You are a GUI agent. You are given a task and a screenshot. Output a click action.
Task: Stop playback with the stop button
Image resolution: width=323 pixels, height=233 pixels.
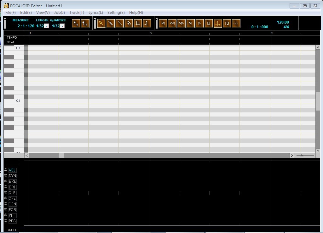click(209, 24)
